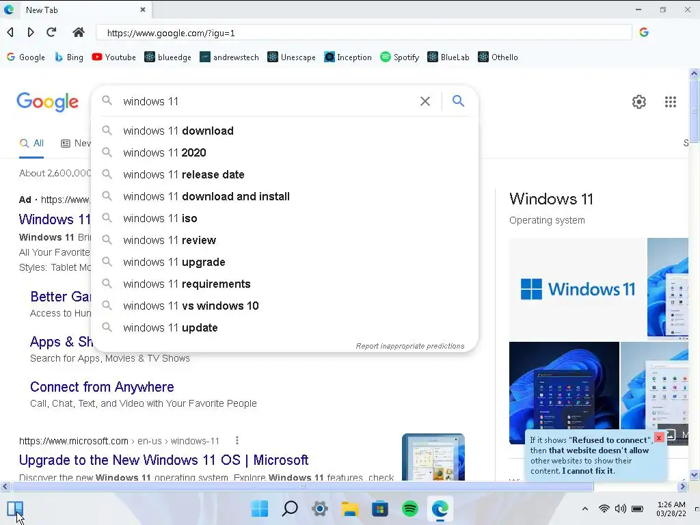Open the Othello bookmark
The image size is (700, 525).
498,57
